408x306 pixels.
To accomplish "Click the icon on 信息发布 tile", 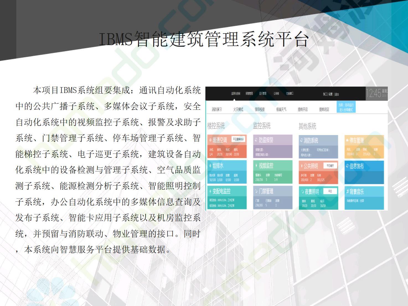I will 347,166.
